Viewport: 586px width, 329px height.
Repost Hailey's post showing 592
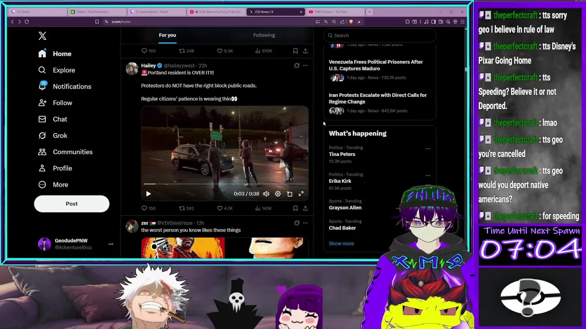click(x=186, y=208)
